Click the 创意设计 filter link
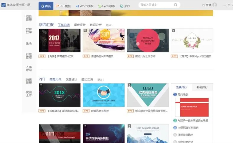This screenshot has height=143, width=233. click(71, 79)
